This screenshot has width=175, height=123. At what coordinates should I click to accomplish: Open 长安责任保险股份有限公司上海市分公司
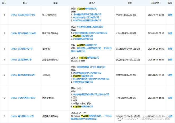tap(91, 94)
